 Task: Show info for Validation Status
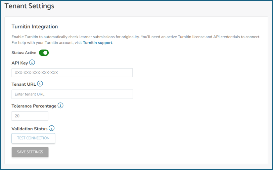click(52, 128)
